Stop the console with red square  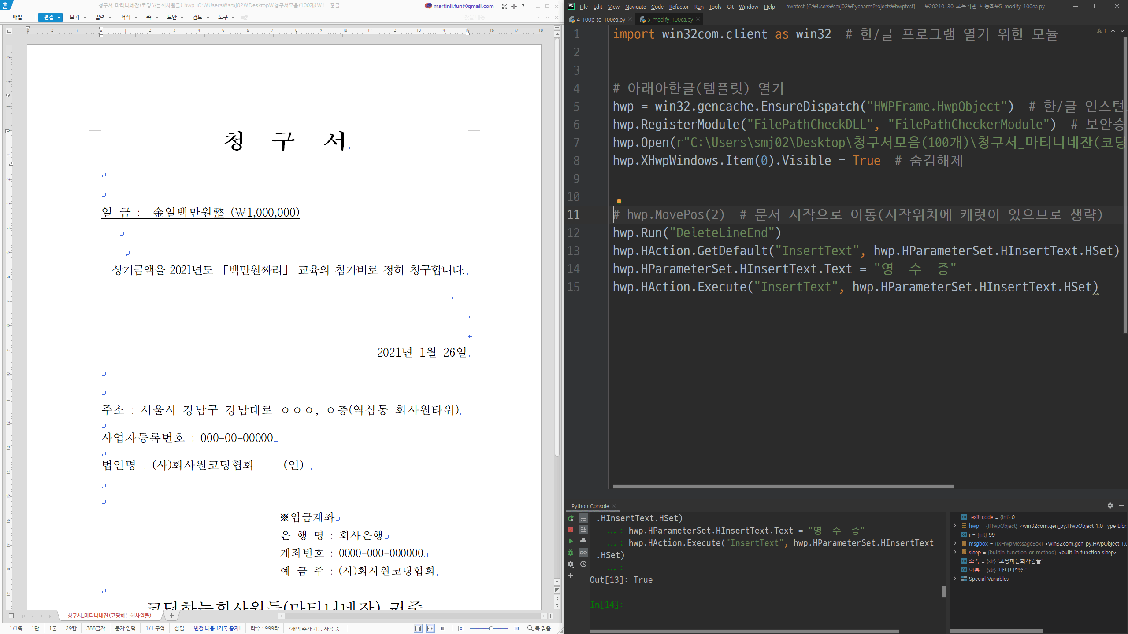[x=571, y=530]
